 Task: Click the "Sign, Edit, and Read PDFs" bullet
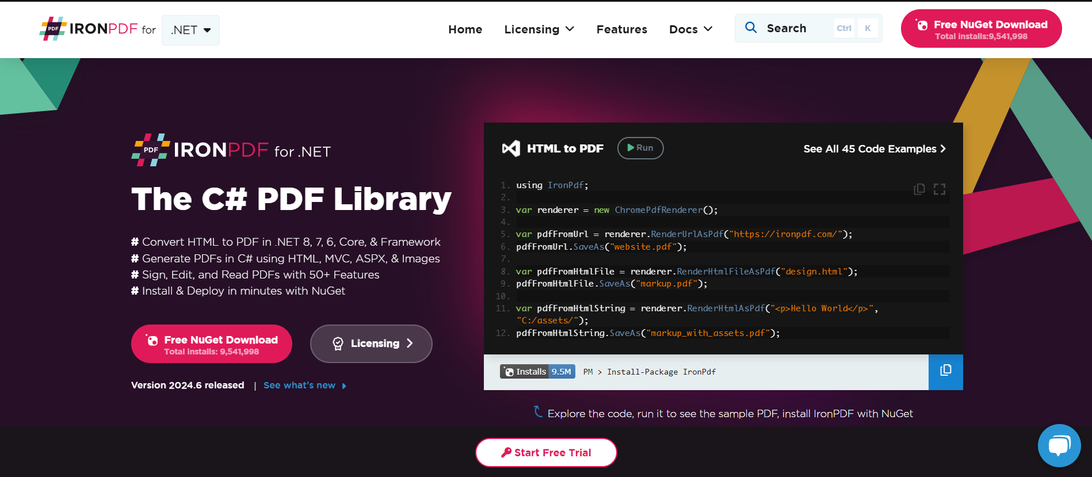255,275
